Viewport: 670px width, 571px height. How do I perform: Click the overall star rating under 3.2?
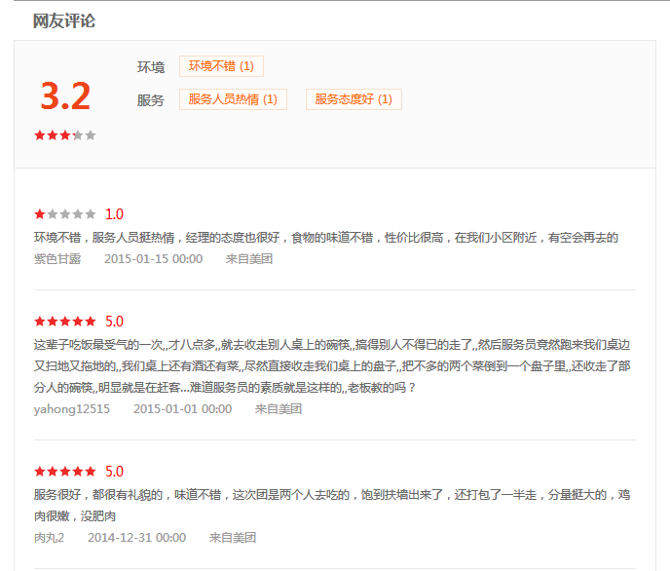pos(65,135)
